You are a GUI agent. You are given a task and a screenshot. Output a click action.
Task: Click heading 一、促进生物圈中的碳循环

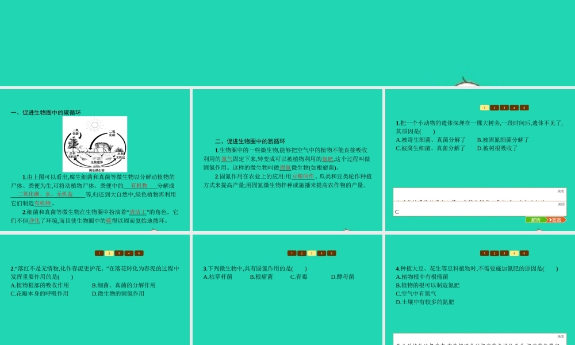click(46, 113)
